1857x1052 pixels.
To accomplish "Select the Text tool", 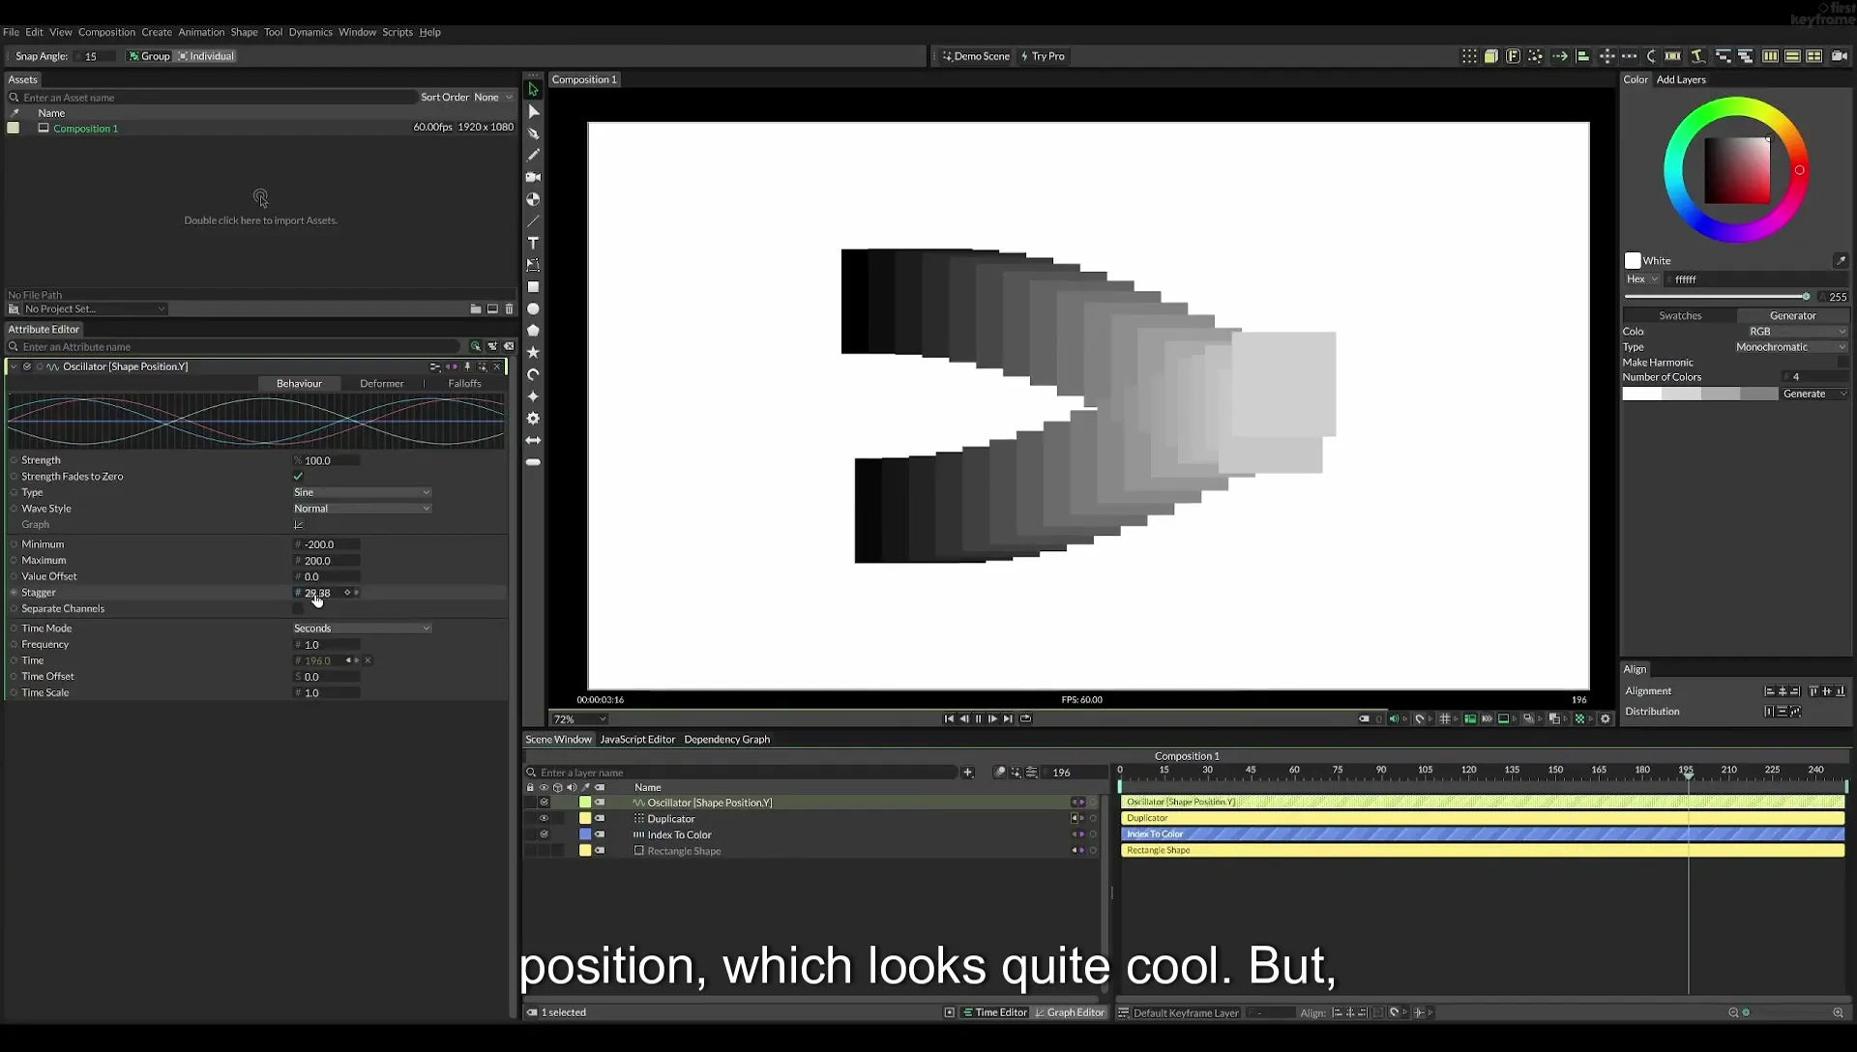I will pyautogui.click(x=533, y=243).
